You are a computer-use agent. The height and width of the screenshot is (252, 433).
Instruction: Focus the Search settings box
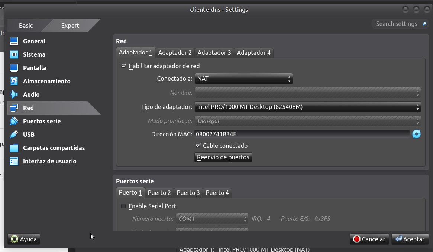tap(396, 24)
